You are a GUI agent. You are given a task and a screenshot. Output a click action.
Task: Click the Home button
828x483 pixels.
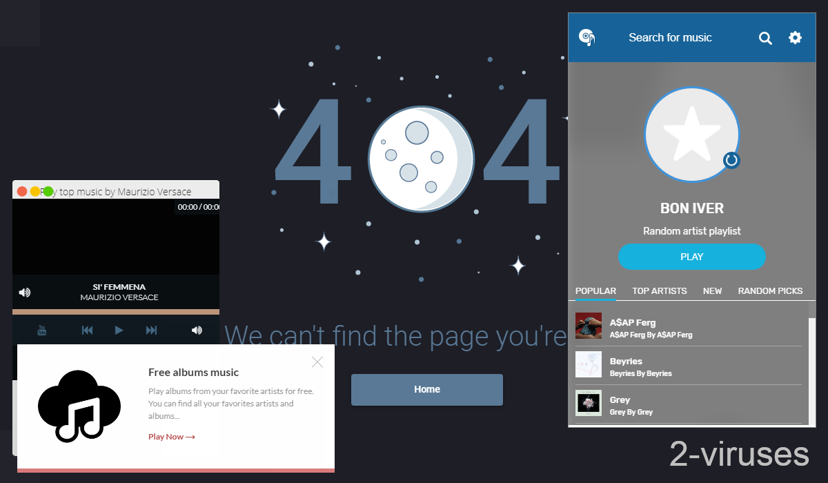426,390
